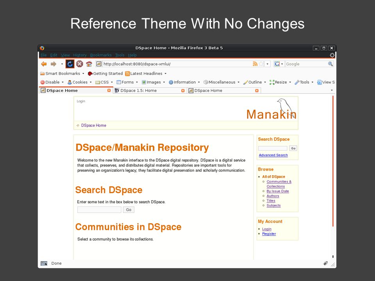Open the Help menu

coord(132,55)
